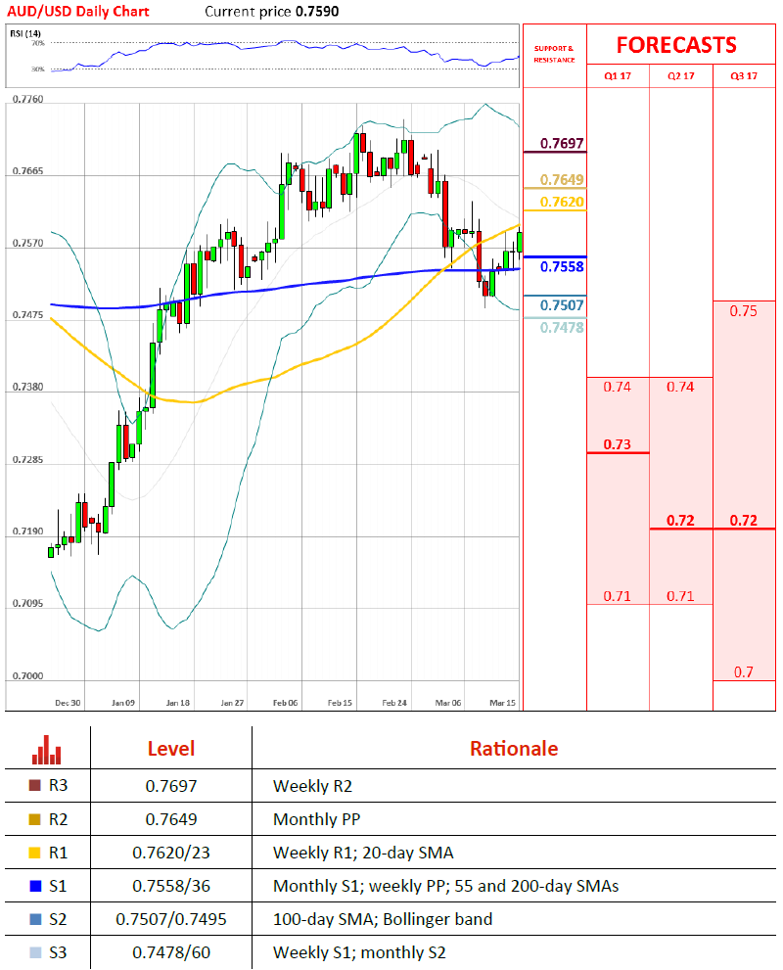Select the S3 light-blue color swatch
Image resolution: width=783 pixels, height=970 pixels.
(x=35, y=952)
